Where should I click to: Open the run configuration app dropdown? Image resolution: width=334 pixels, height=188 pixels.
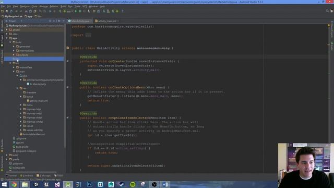68,11
